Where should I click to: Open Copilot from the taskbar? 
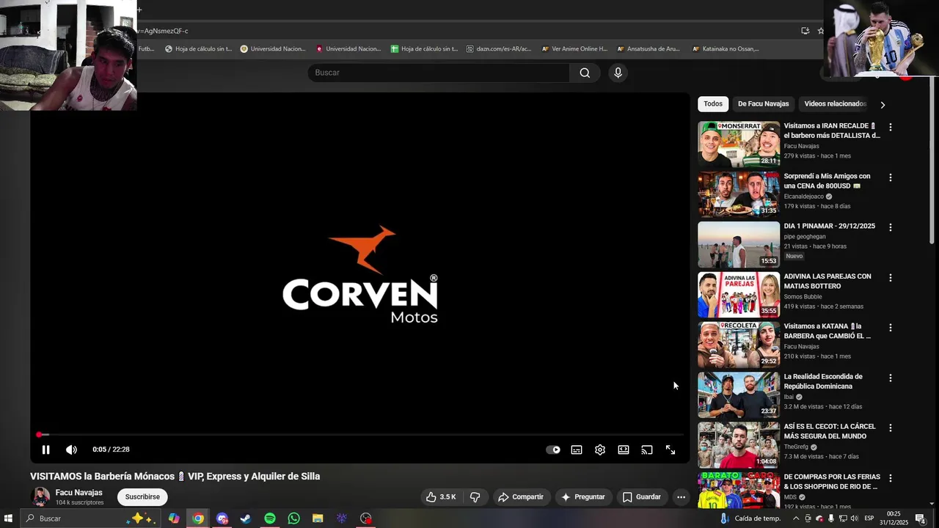coord(174,518)
